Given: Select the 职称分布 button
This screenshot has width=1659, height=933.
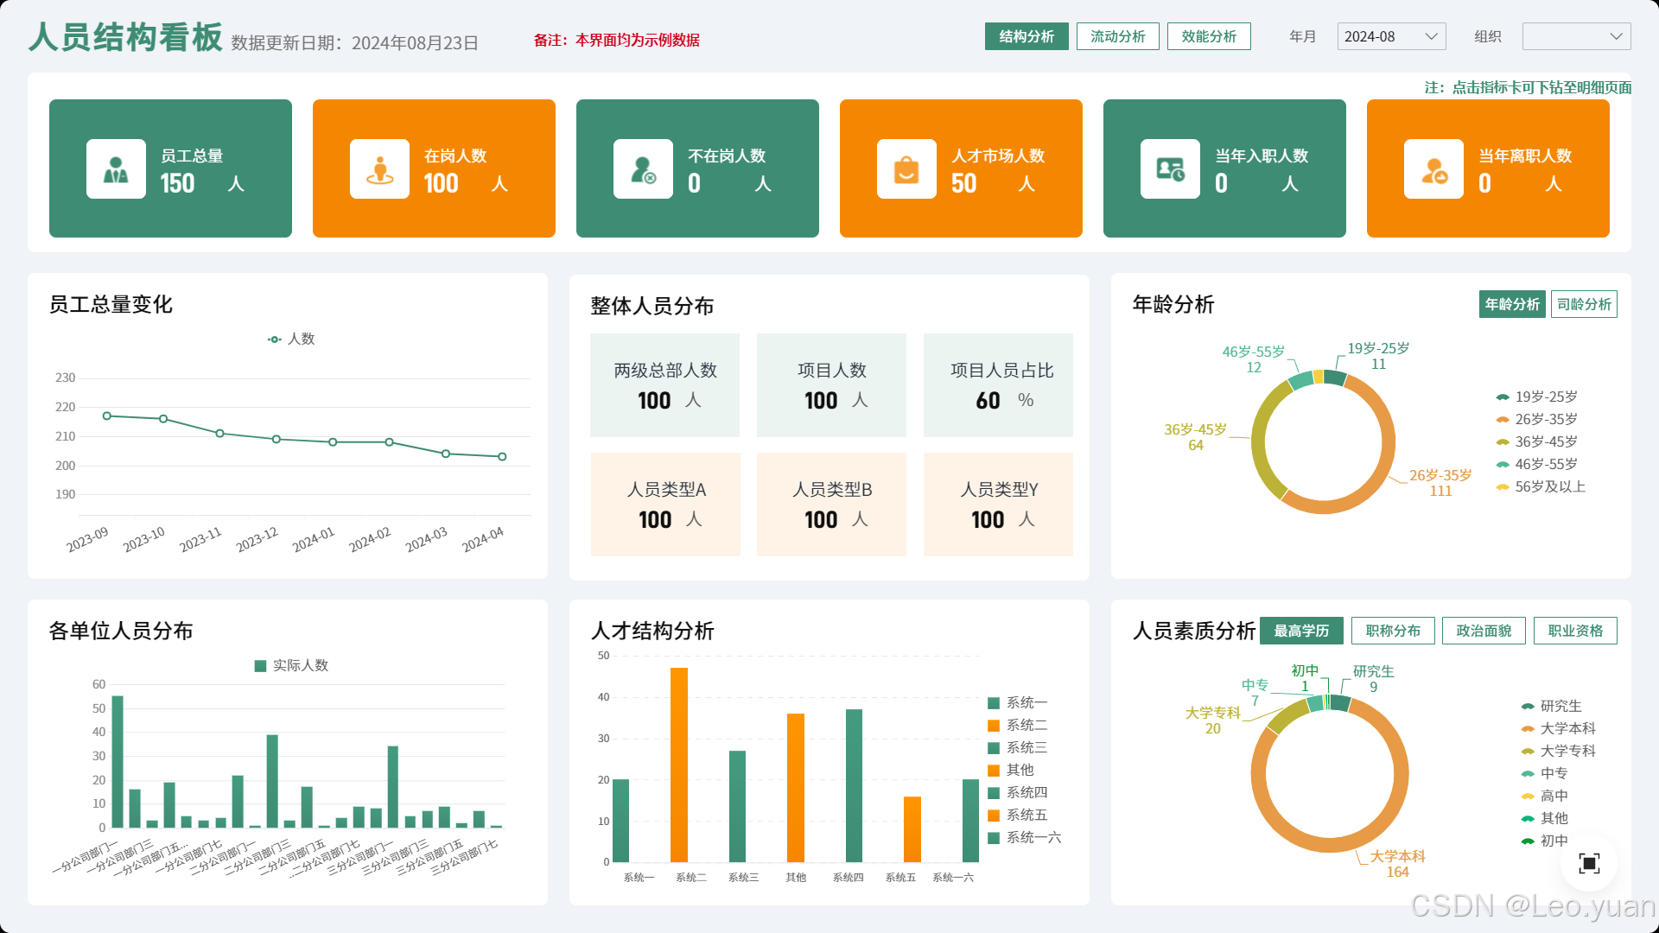Looking at the screenshot, I should [x=1392, y=631].
